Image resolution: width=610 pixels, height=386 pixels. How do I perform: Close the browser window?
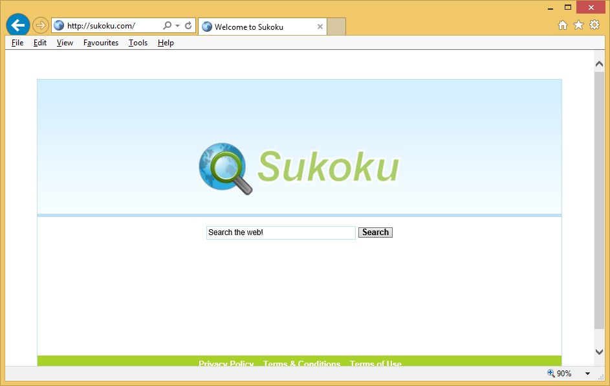pos(591,7)
